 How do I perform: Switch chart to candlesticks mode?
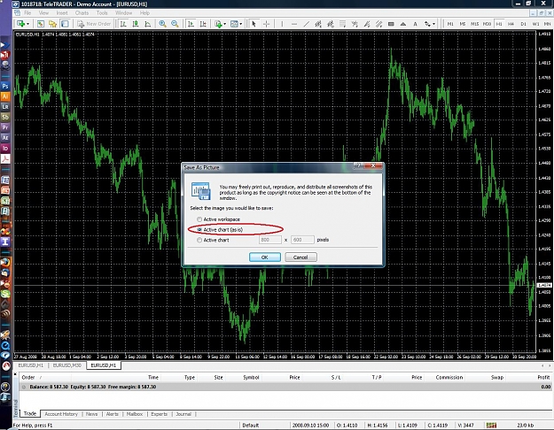(x=136, y=24)
